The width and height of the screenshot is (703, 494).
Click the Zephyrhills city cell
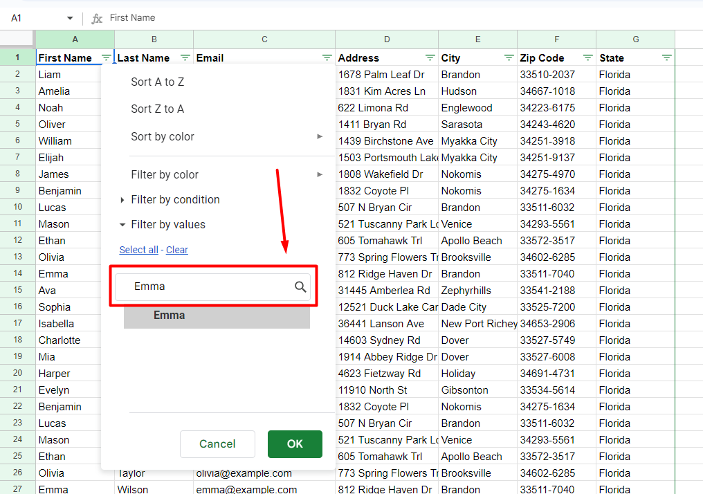(x=478, y=291)
